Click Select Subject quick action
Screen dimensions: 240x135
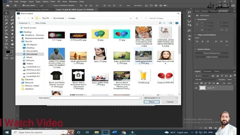point(212,57)
